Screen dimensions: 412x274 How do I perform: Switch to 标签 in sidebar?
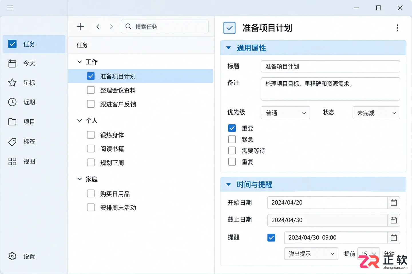(x=34, y=142)
